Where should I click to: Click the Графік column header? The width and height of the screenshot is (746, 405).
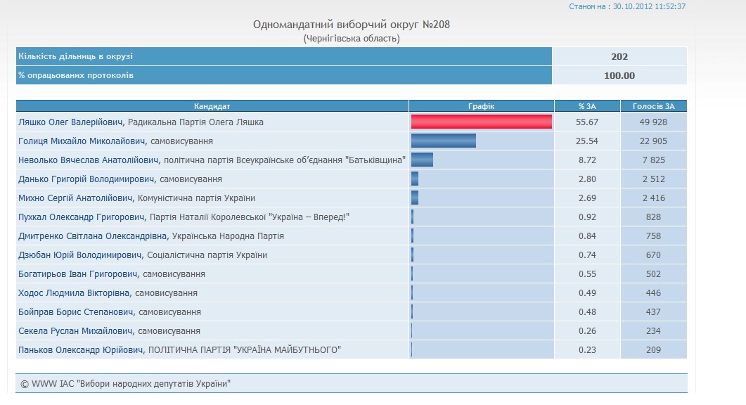click(481, 106)
